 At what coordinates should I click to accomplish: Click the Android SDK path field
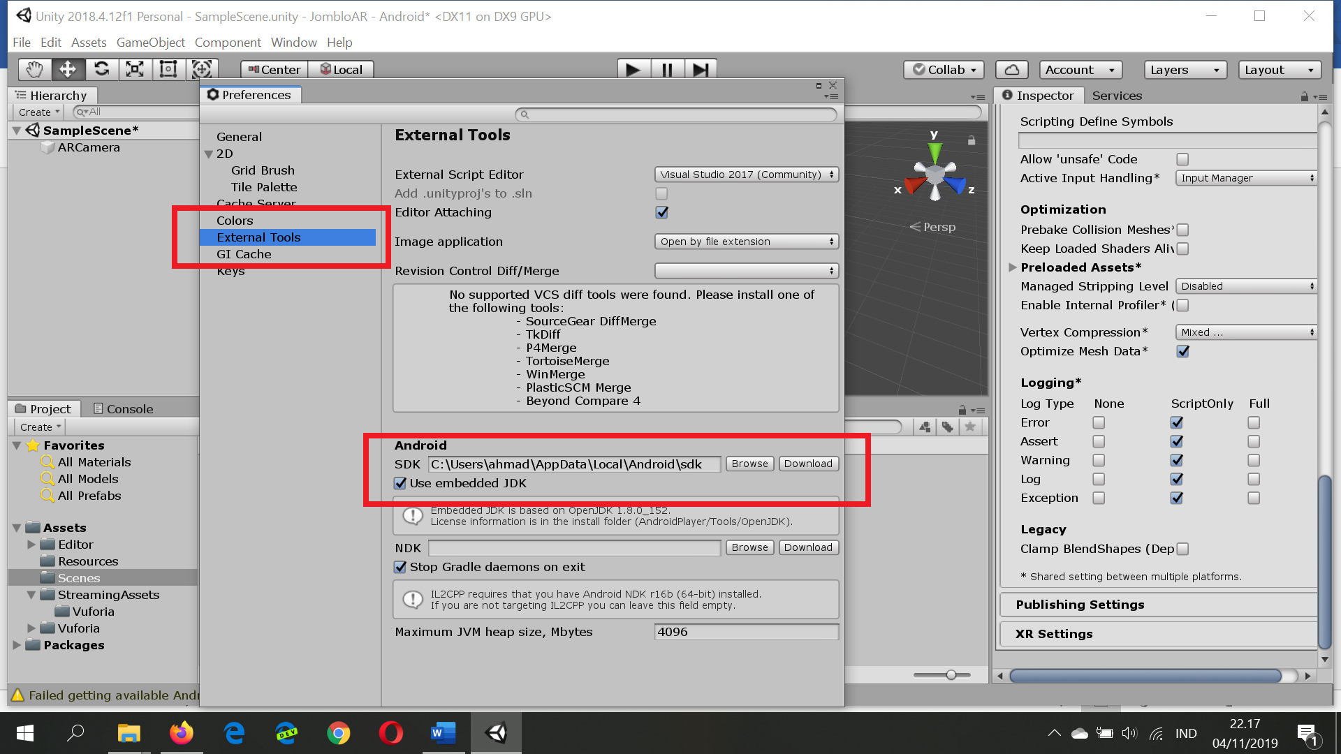pos(574,464)
